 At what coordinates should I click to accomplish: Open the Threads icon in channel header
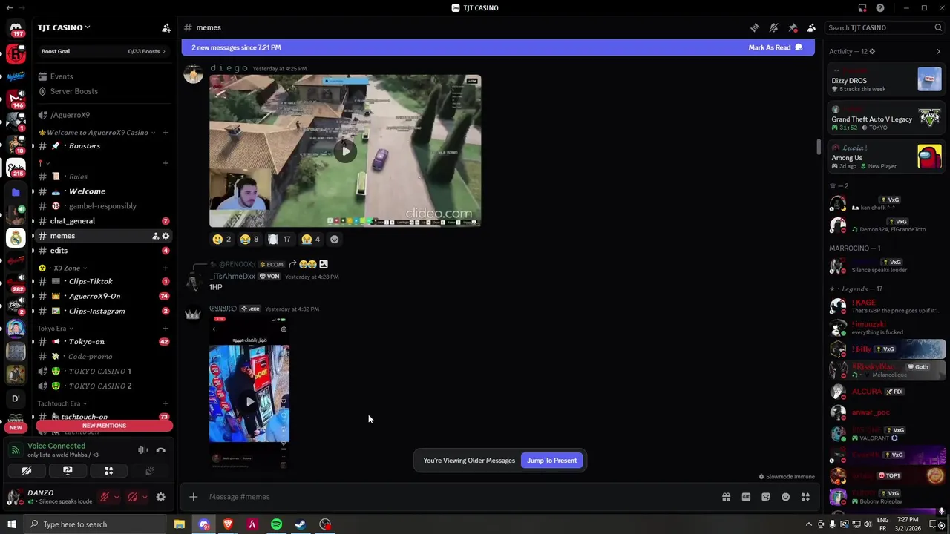pos(755,27)
